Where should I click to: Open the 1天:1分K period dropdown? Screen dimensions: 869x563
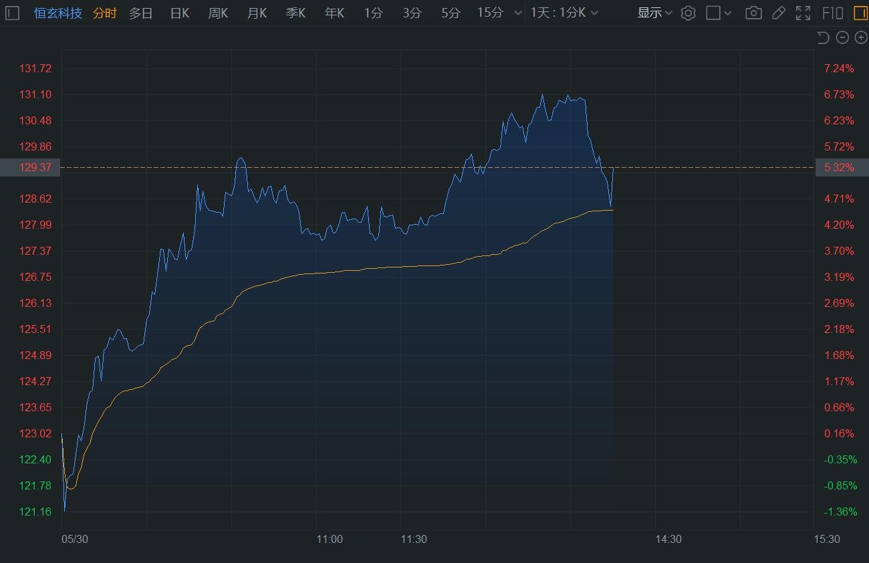point(564,13)
